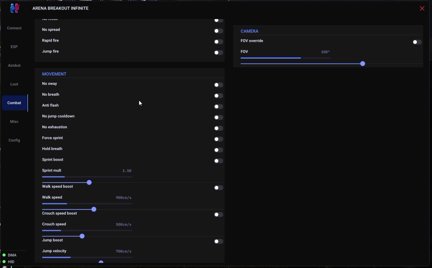Screen dimensions: 432x268
Task: Click the Walk speed slider handle
Action: click(x=94, y=209)
